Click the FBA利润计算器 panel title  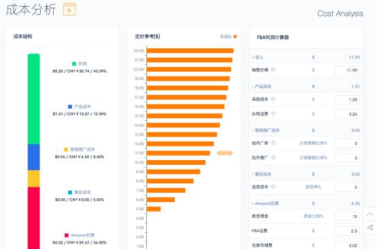coord(273,37)
